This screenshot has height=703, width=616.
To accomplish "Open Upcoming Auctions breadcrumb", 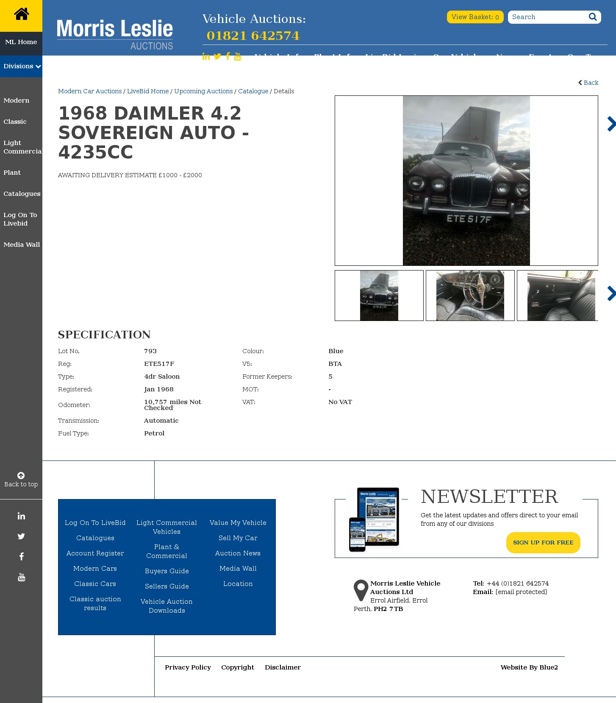I will click(x=203, y=91).
